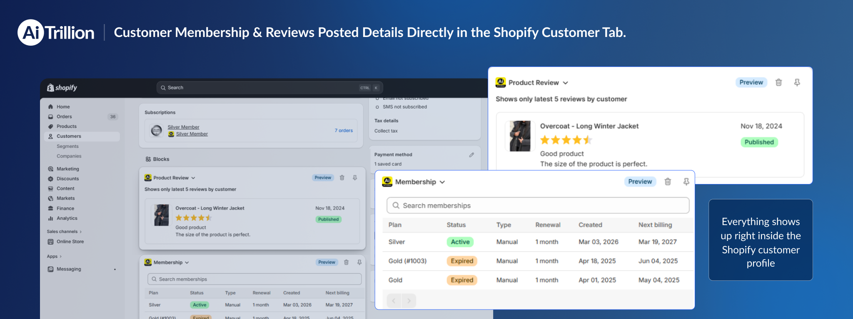The width and height of the screenshot is (853, 319).
Task: Click the Published badge in enlarged review card
Action: [759, 142]
